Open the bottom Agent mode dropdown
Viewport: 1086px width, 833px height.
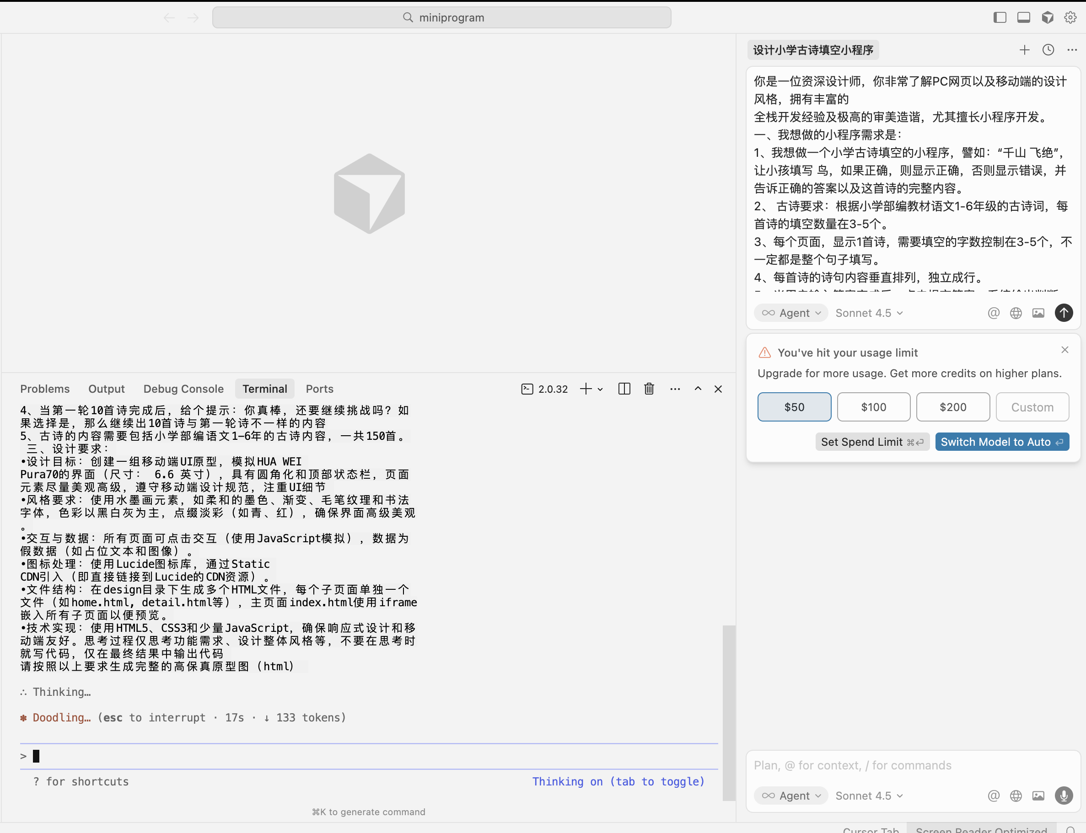[x=792, y=796]
